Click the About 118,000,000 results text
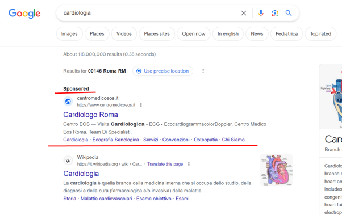342x215 pixels. (x=110, y=54)
